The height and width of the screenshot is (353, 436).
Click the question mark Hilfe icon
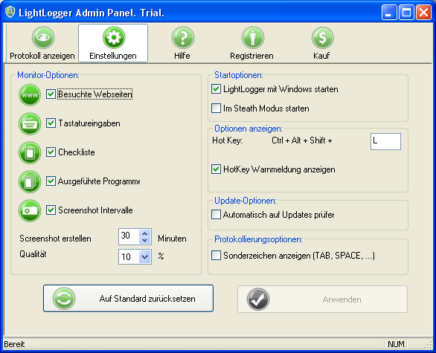[183, 38]
